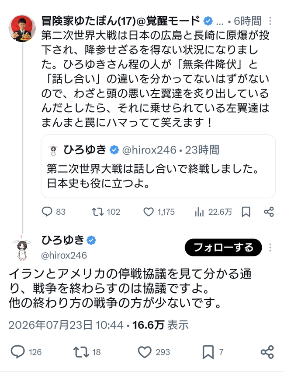Viewport: 284px width, 372px height.
Task: Like the top post with 1,175 likes
Action: pyautogui.click(x=159, y=212)
